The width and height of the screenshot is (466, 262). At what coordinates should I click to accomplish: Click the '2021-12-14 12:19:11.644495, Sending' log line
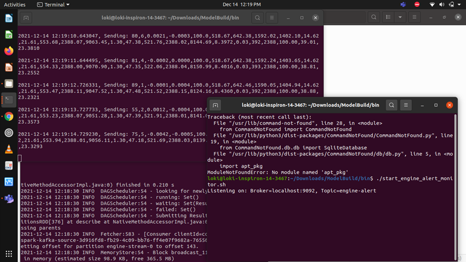coord(168,61)
